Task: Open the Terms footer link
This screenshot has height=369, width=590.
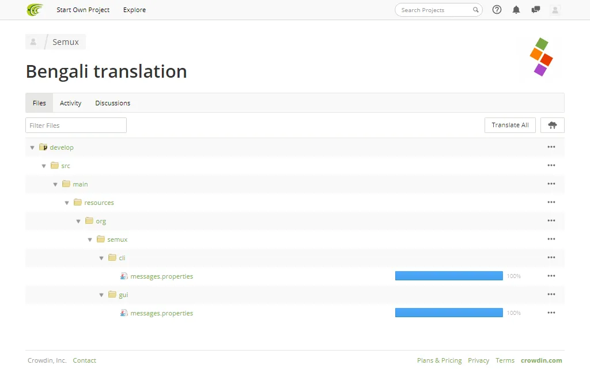Action: click(x=505, y=360)
